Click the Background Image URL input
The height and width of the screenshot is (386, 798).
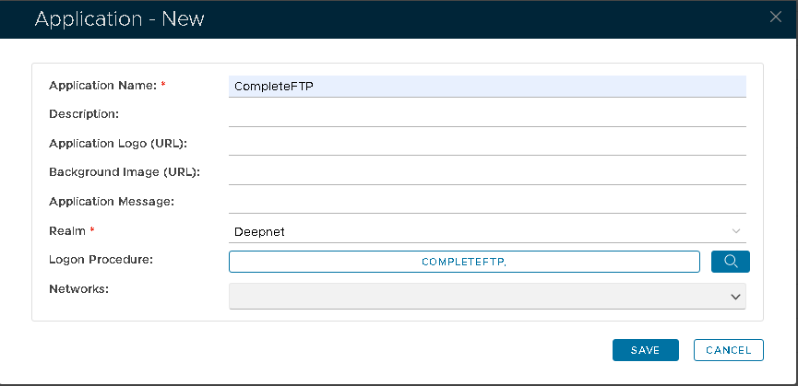487,172
